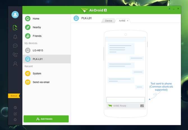
Task: Open the contacts person icon
Action: tap(15, 64)
